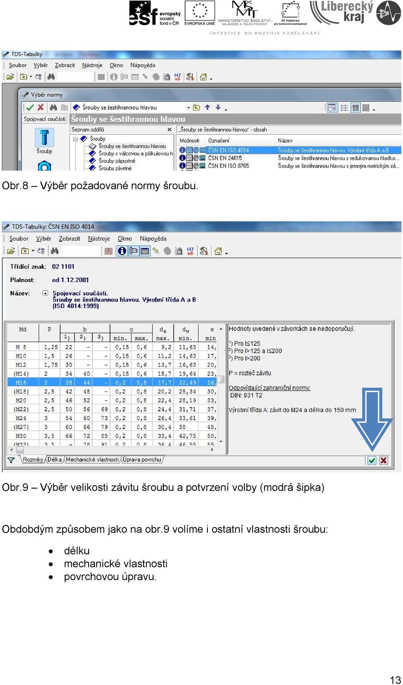Select the M24 row in dimensions table
This screenshot has height=685, width=403.
click(112, 418)
